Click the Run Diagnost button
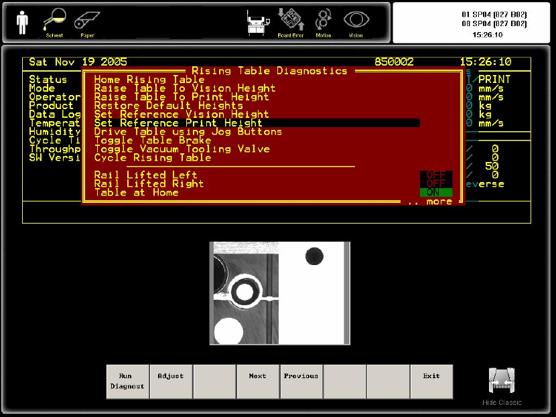 point(127,382)
